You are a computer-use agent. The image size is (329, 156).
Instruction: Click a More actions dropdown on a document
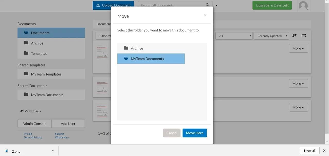[x=298, y=48]
